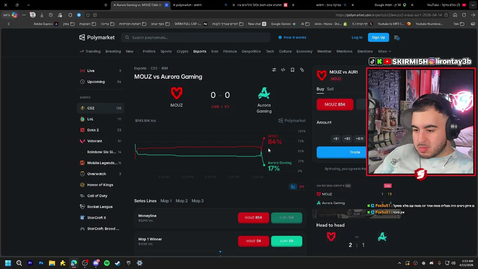The height and width of the screenshot is (269, 478).
Task: Select the Map 3 tab
Action: (x=198, y=201)
